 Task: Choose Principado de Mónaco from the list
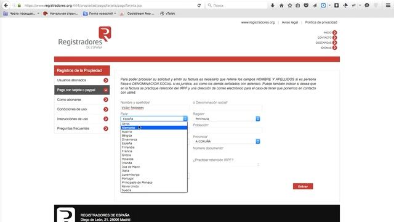(x=154, y=183)
